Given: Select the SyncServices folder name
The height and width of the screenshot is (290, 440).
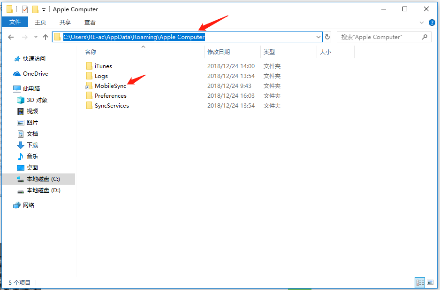Looking at the screenshot, I should tap(112, 105).
